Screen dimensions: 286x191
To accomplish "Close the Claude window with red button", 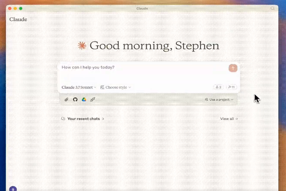I will click(x=10, y=8).
